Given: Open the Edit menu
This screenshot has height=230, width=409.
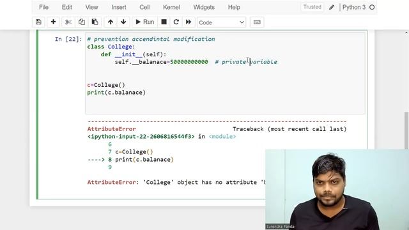Looking at the screenshot, I should click(x=66, y=7).
